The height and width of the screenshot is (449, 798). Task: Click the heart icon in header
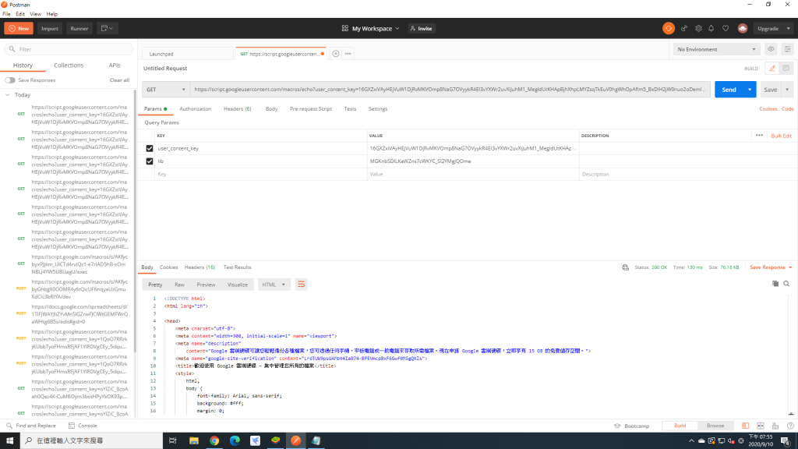(726, 29)
